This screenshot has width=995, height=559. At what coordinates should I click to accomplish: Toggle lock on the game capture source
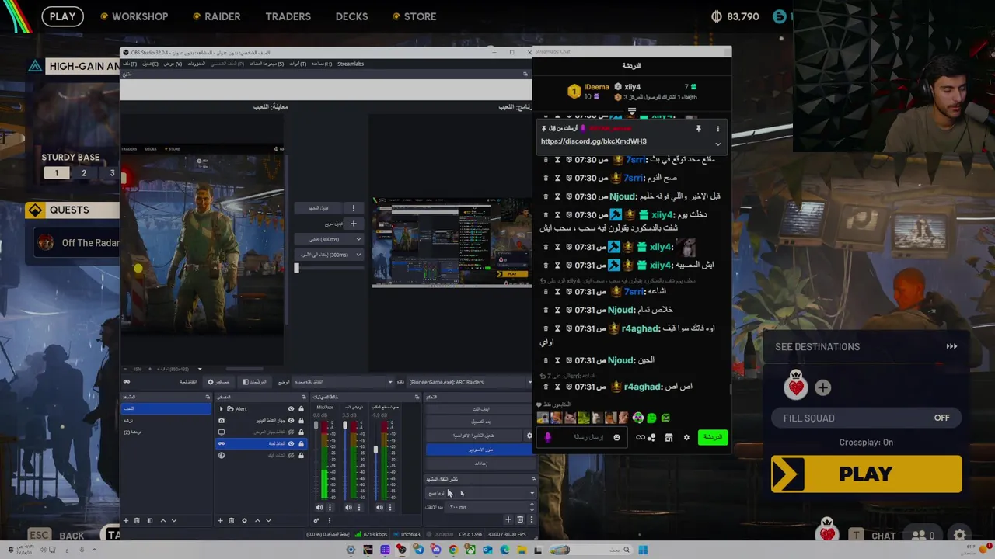pos(301,443)
